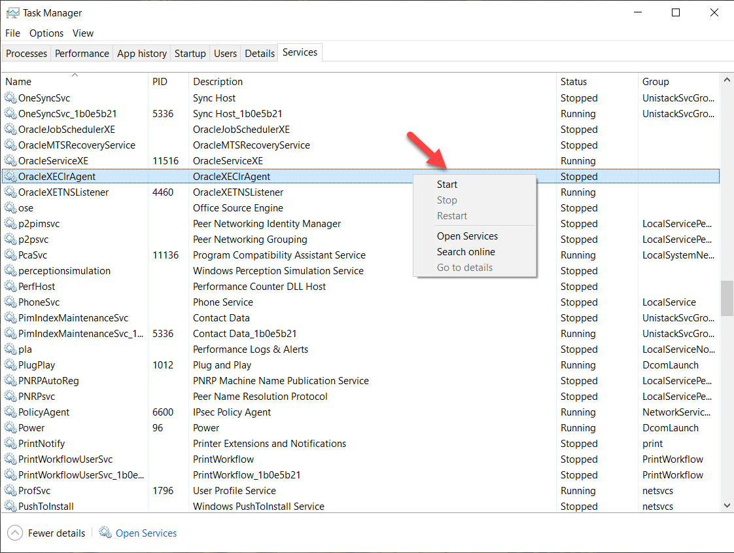Click the Task Manager icon in the title bar
The height and width of the screenshot is (553, 734).
click(11, 12)
